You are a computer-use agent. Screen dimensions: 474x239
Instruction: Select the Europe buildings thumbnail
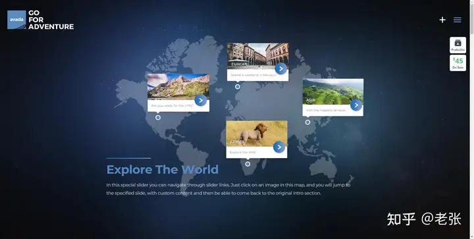pyautogui.click(x=257, y=56)
